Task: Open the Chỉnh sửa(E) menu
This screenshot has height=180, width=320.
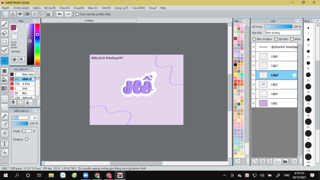Action: click(21, 8)
